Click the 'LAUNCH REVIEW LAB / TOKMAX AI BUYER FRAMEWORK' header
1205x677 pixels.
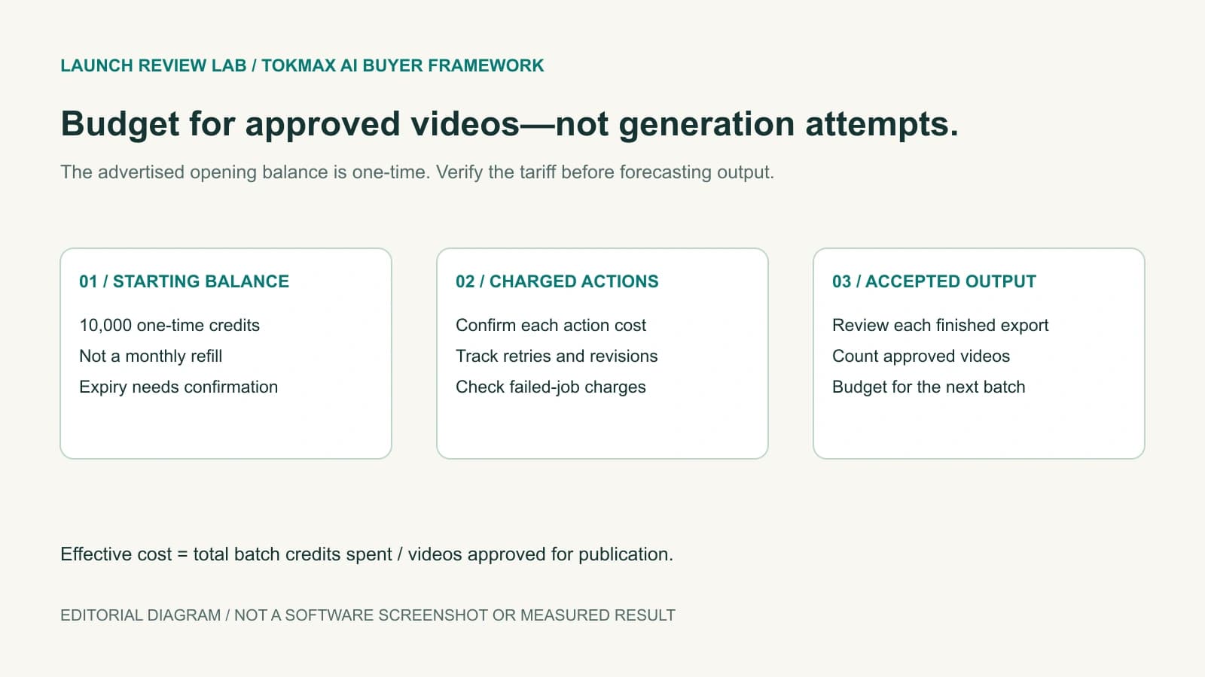pyautogui.click(x=302, y=65)
